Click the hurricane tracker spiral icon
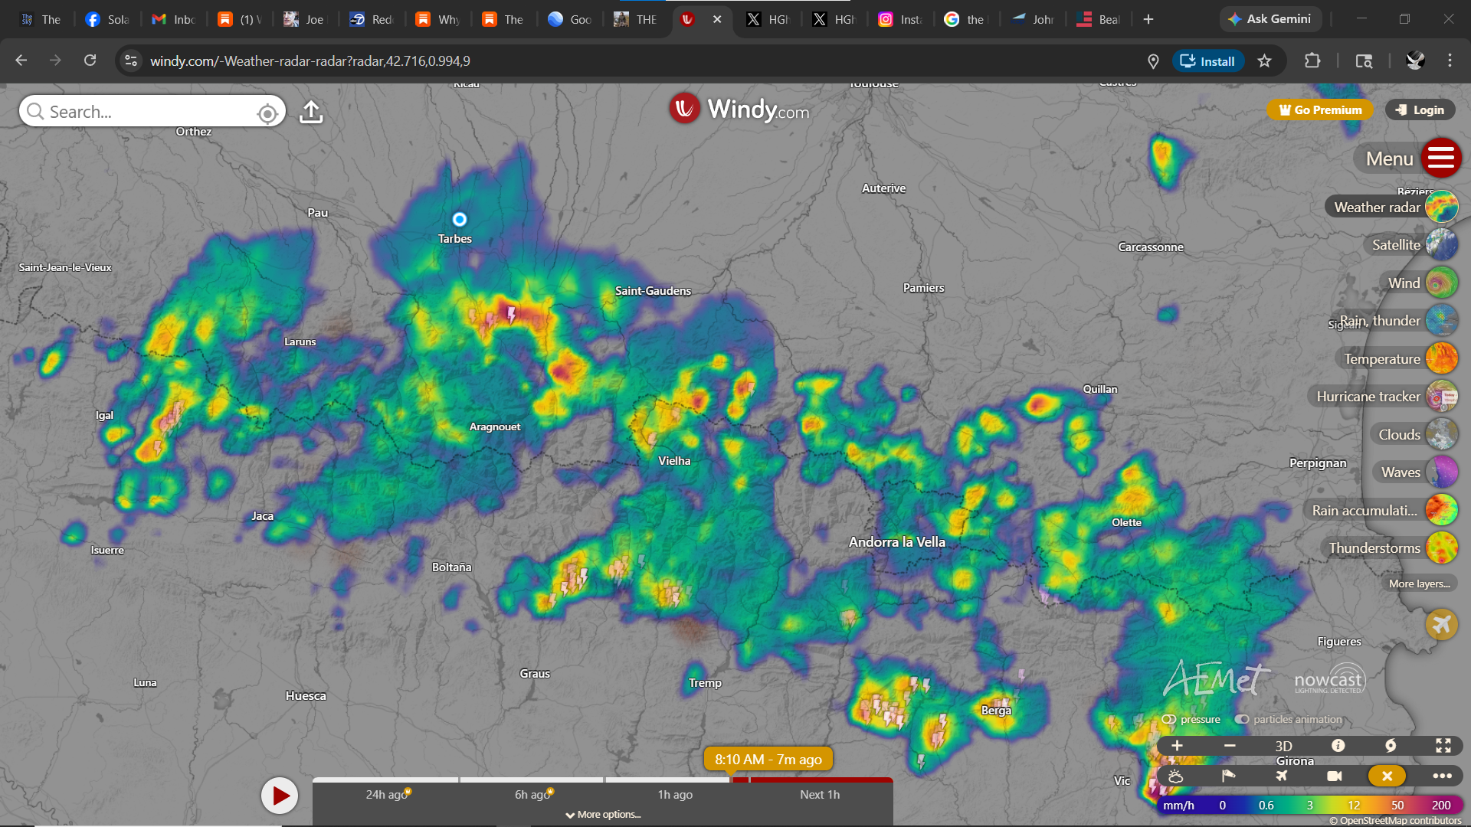The height and width of the screenshot is (827, 1471). pyautogui.click(x=1391, y=746)
